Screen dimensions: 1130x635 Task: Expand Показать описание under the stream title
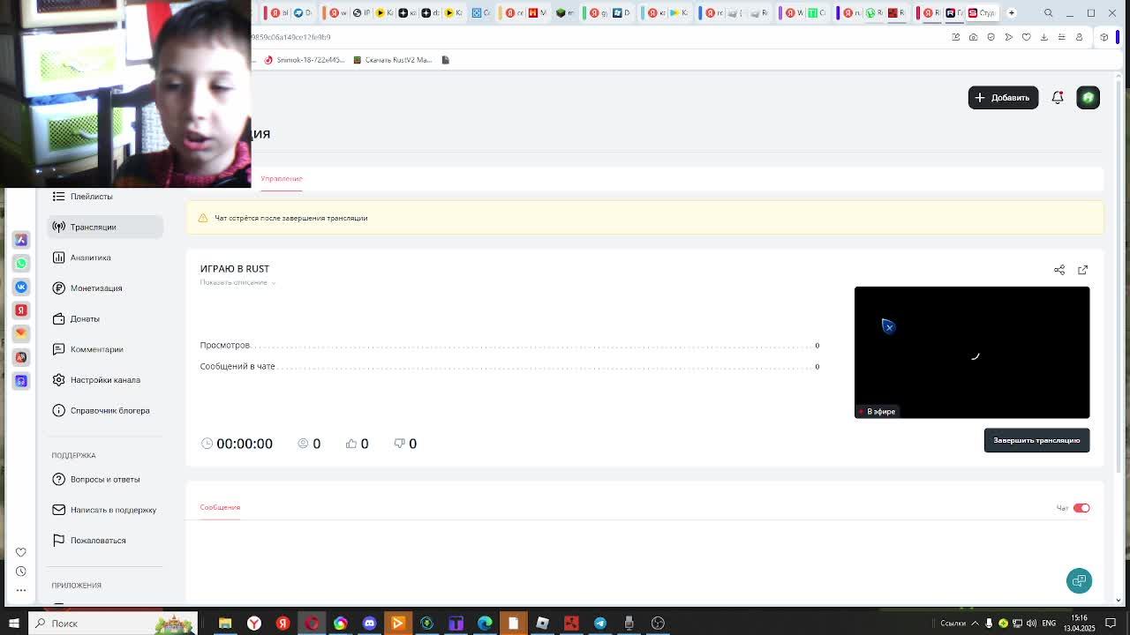tap(237, 282)
